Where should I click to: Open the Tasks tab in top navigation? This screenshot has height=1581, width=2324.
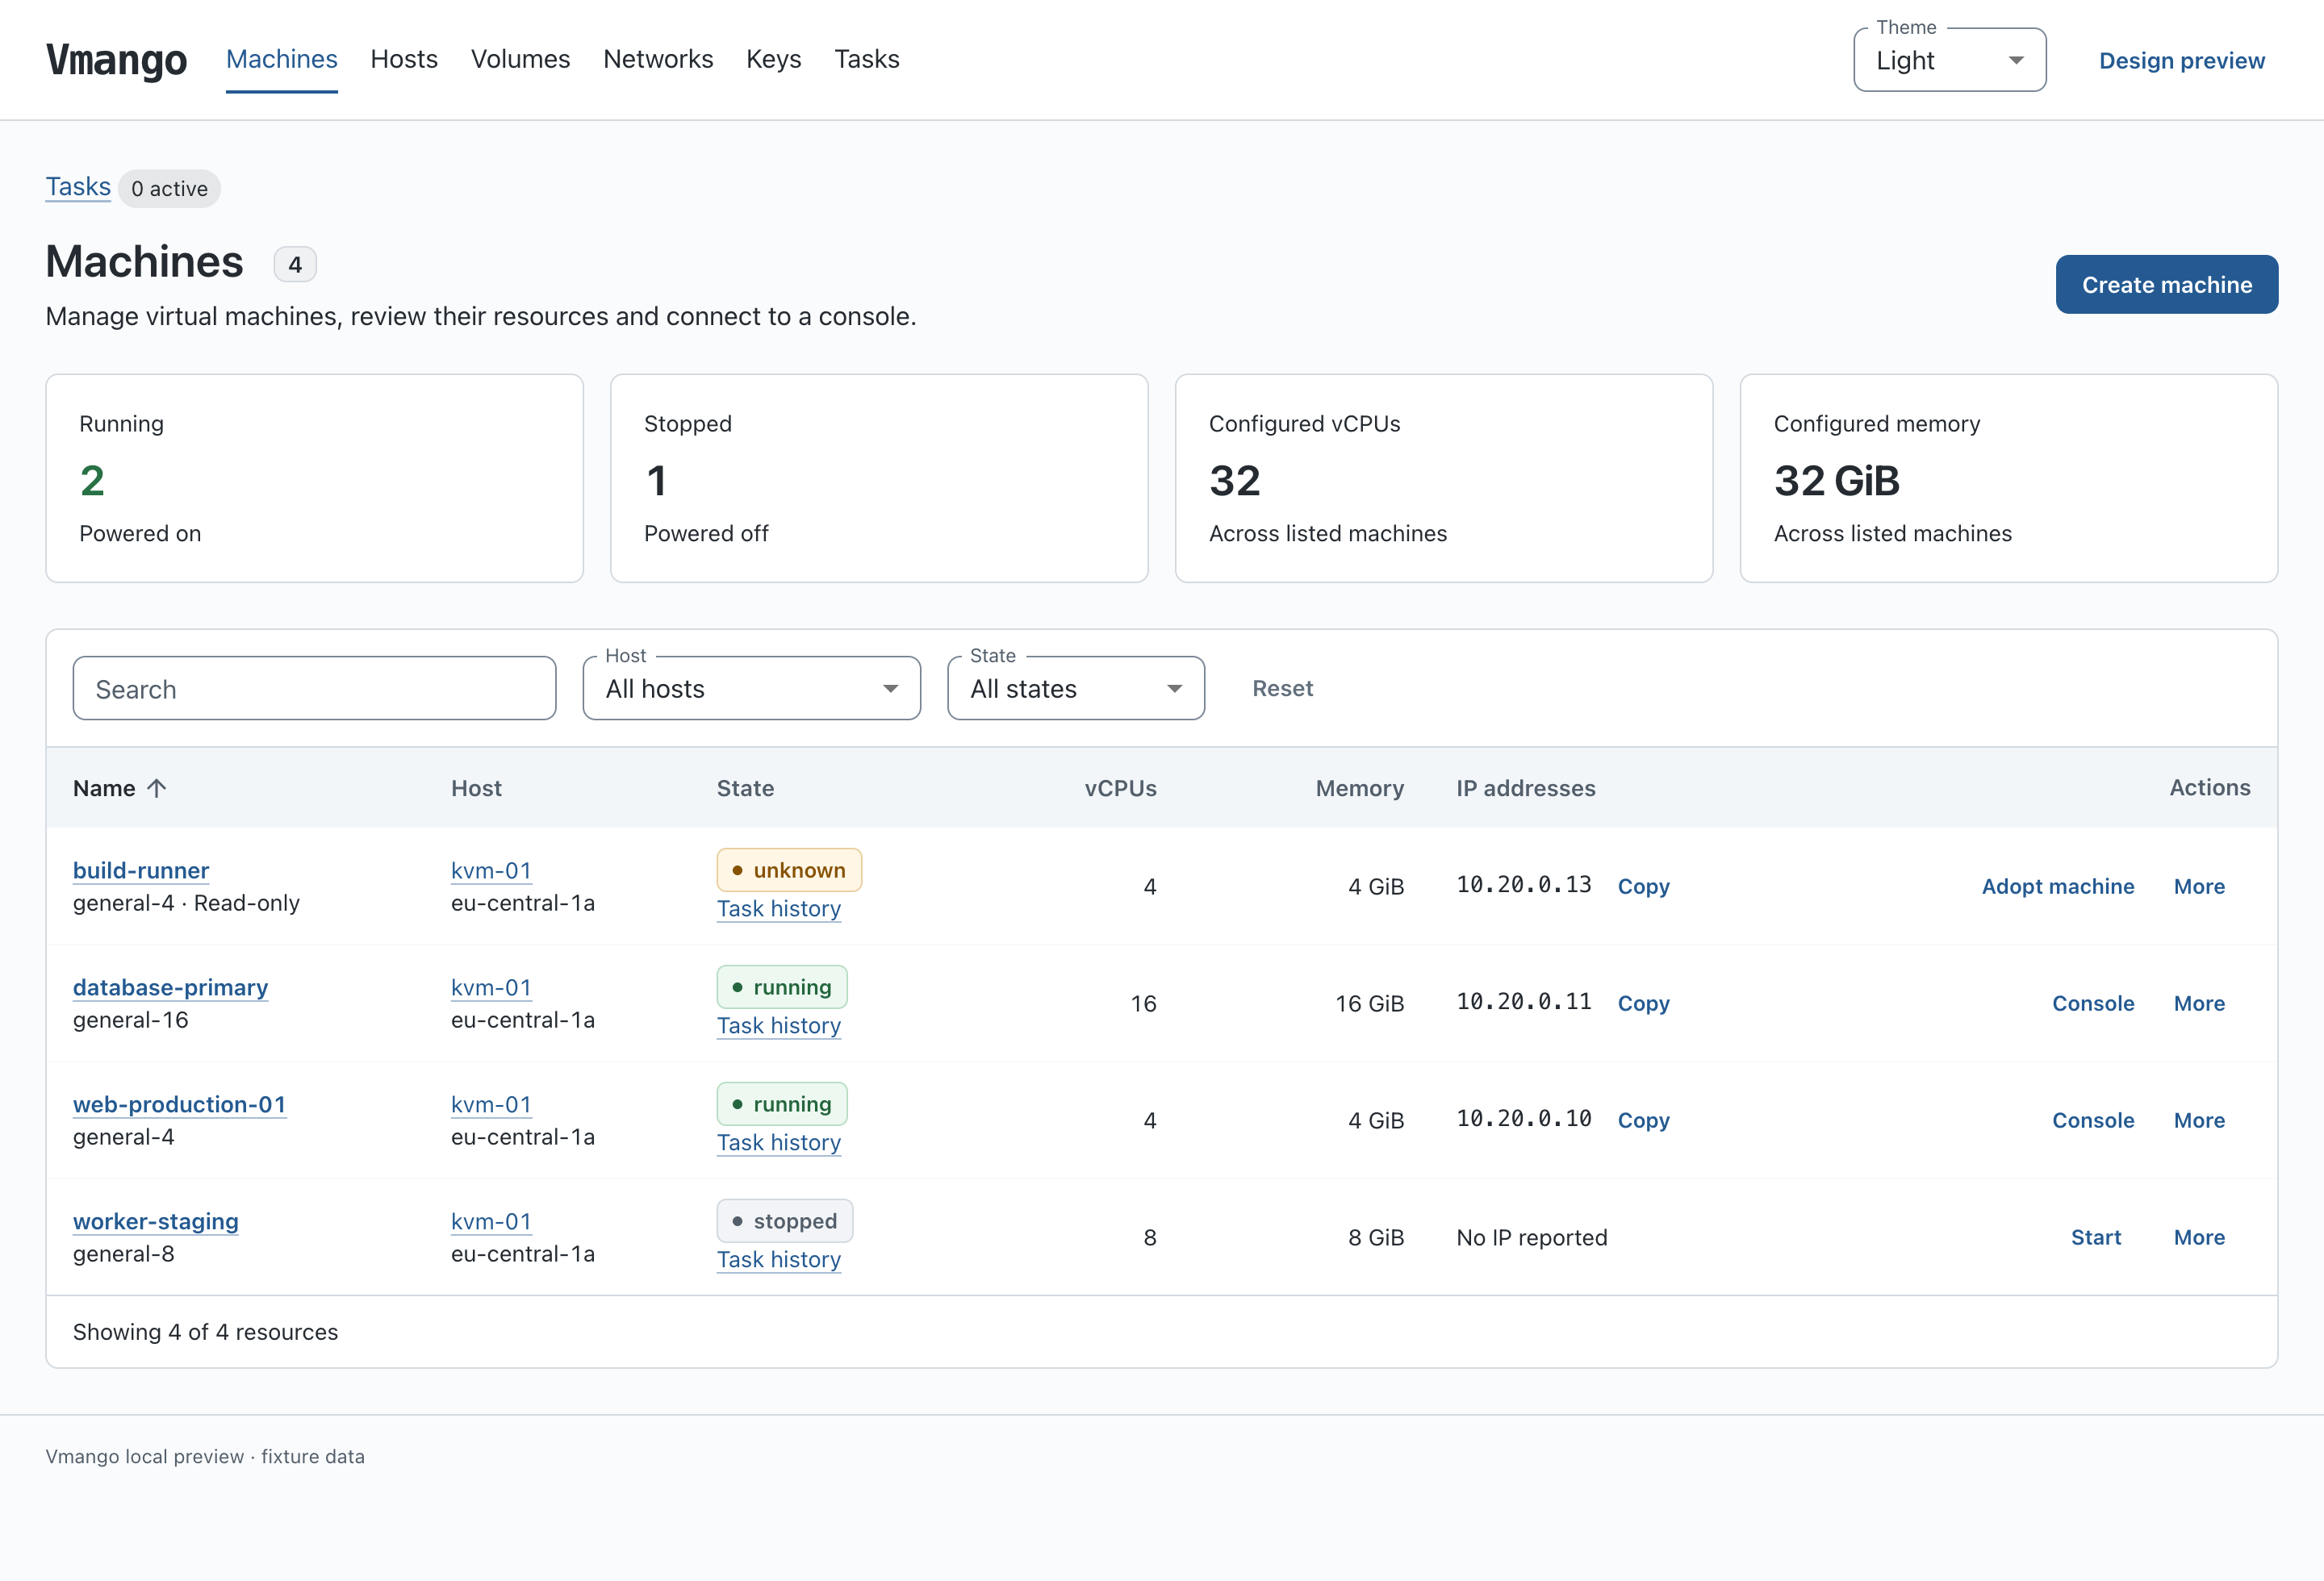[x=867, y=59]
